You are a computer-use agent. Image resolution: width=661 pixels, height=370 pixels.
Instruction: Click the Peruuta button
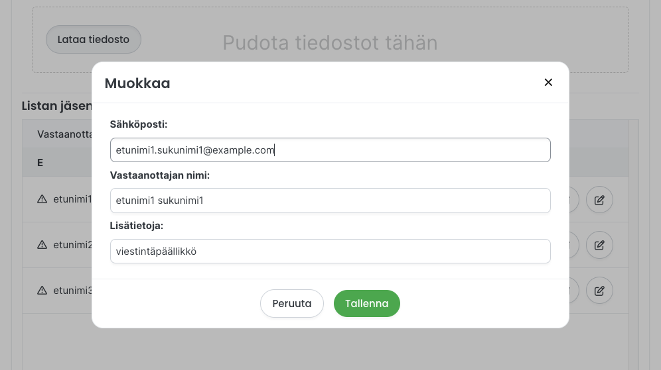[x=292, y=304]
